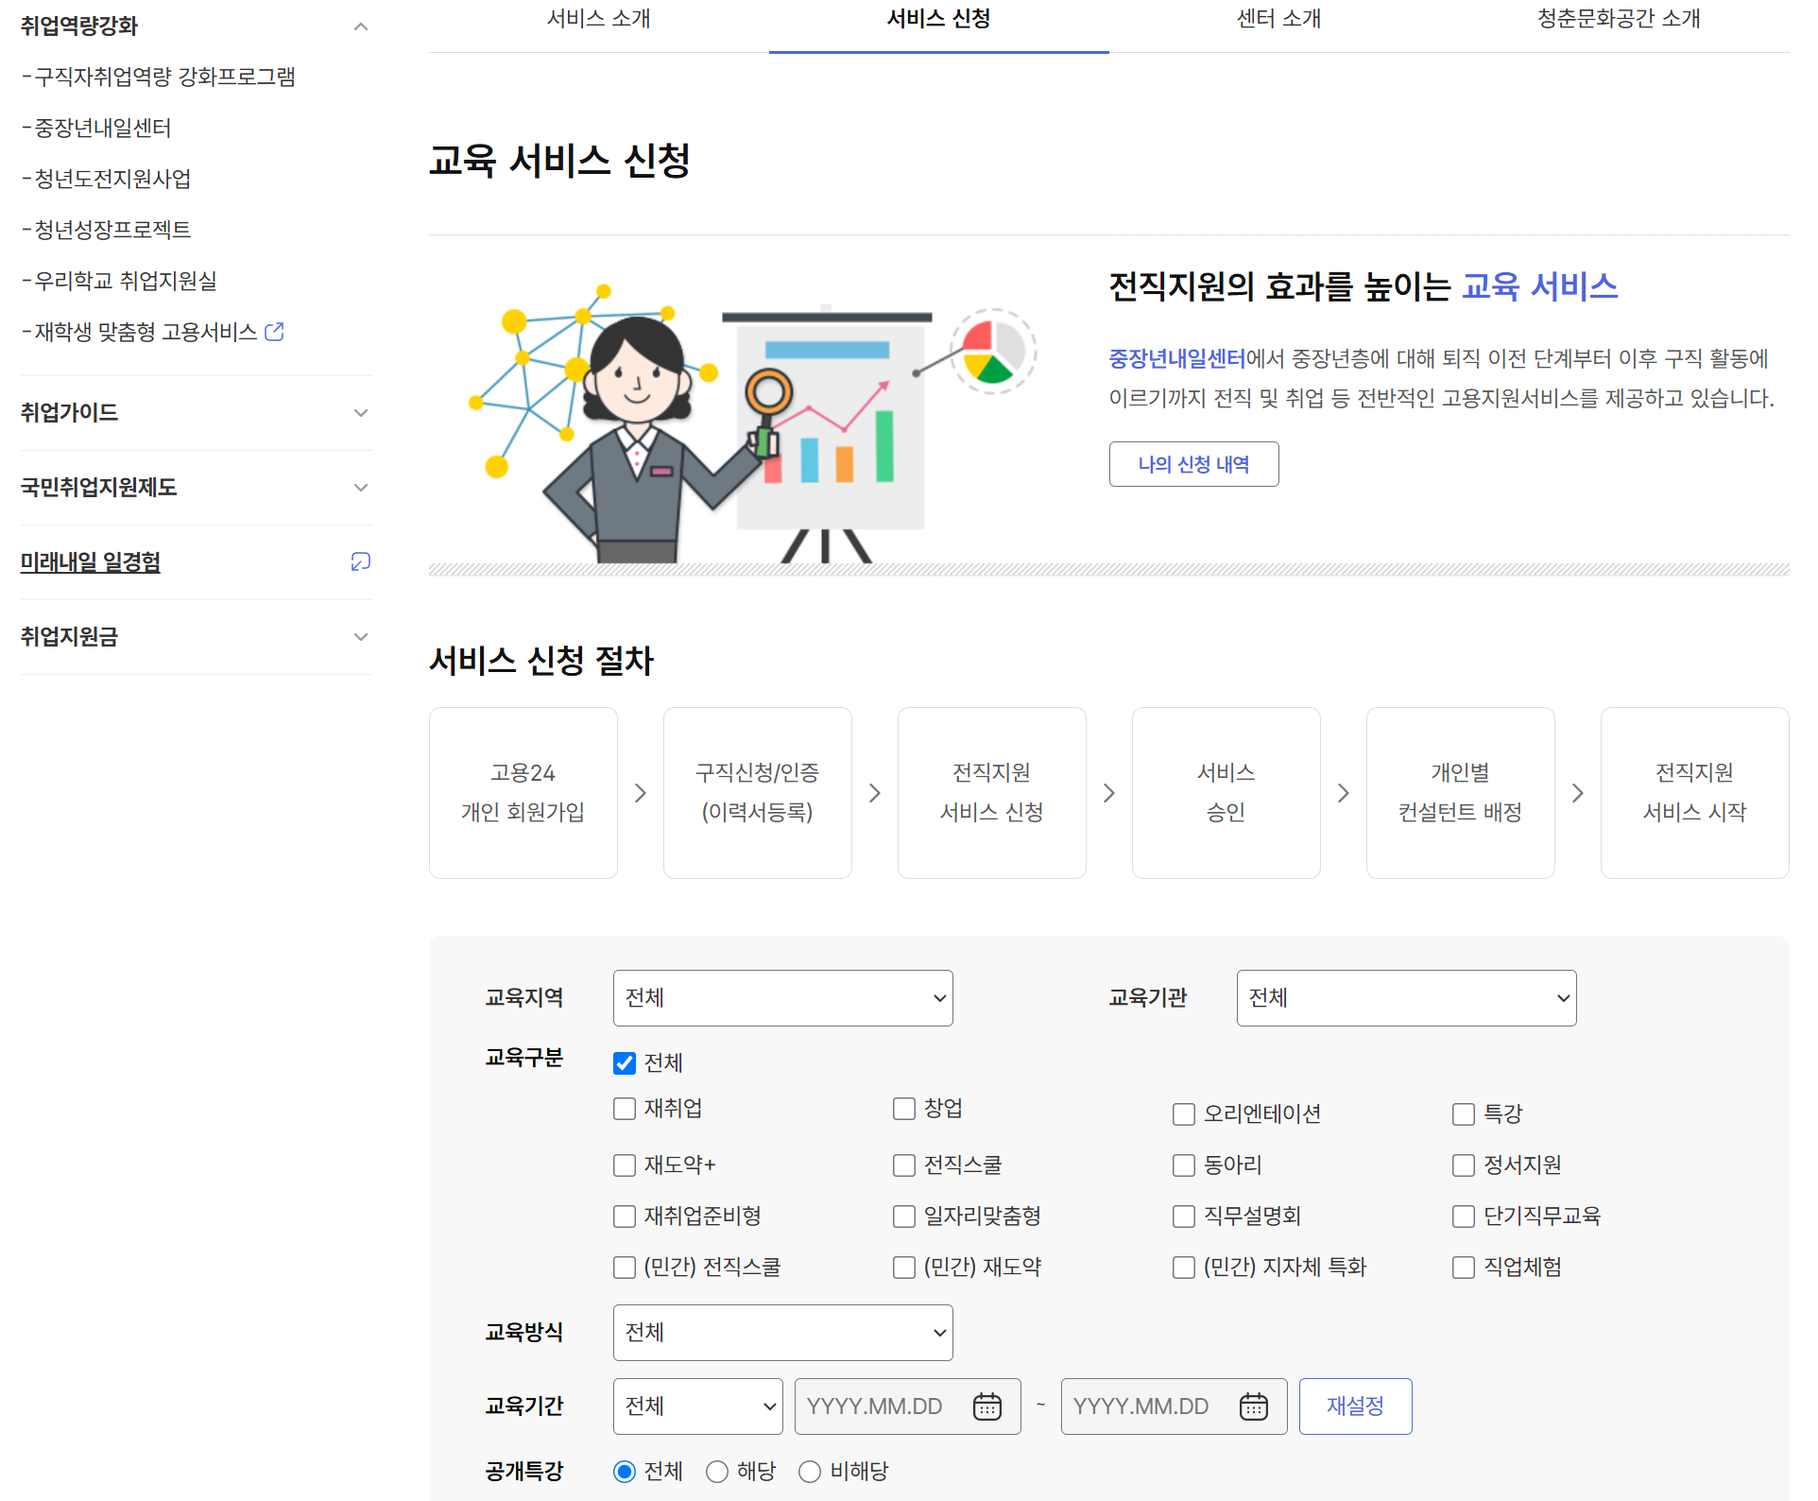Switch to the 센터 소개 tab
The height and width of the screenshot is (1501, 1818).
[1278, 19]
